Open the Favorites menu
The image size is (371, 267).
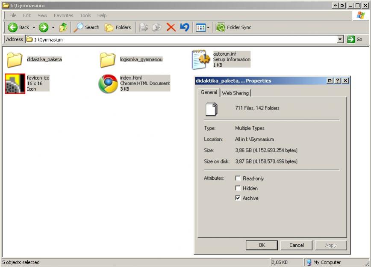63,15
